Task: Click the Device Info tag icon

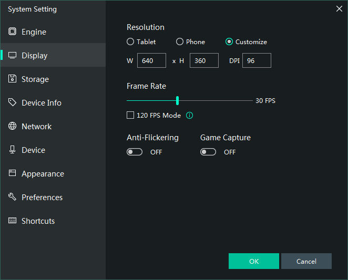Action: (x=12, y=102)
